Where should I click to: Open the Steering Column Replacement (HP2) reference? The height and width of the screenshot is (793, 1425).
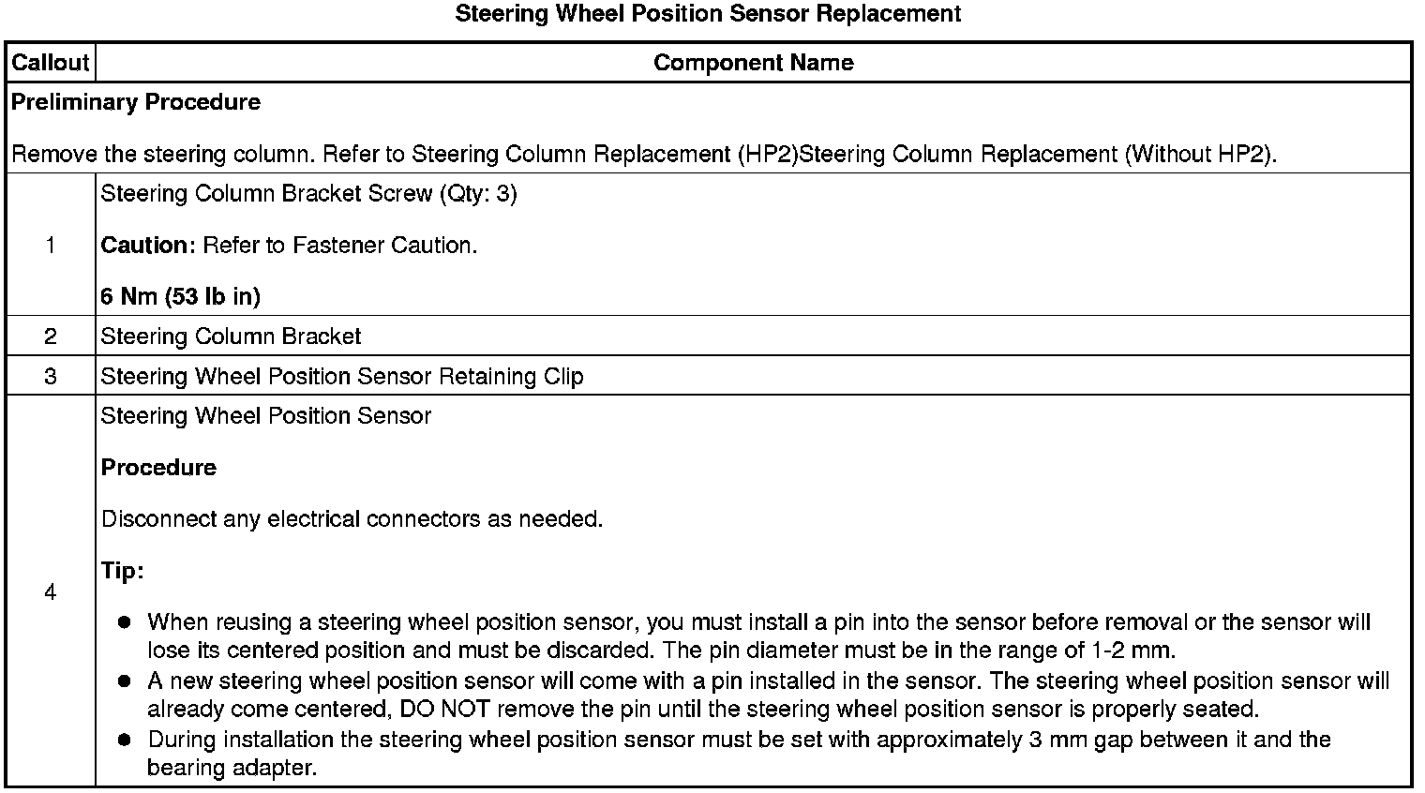(x=605, y=154)
